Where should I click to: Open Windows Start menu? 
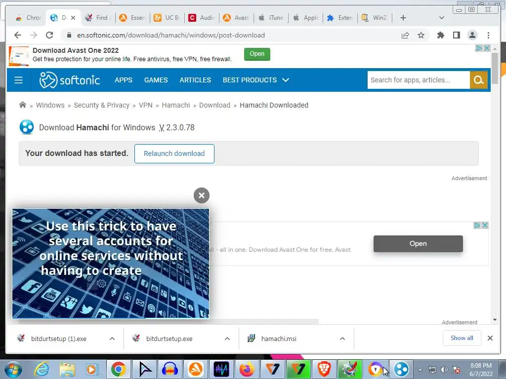(13, 369)
